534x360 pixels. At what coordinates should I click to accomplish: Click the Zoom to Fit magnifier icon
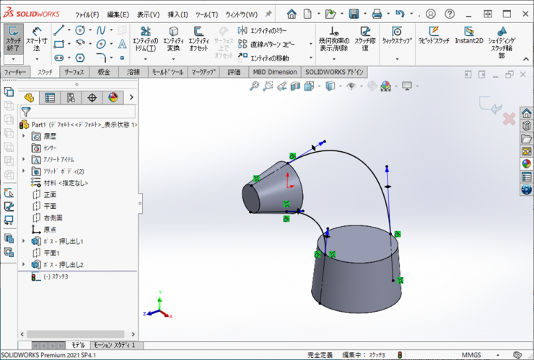click(254, 86)
